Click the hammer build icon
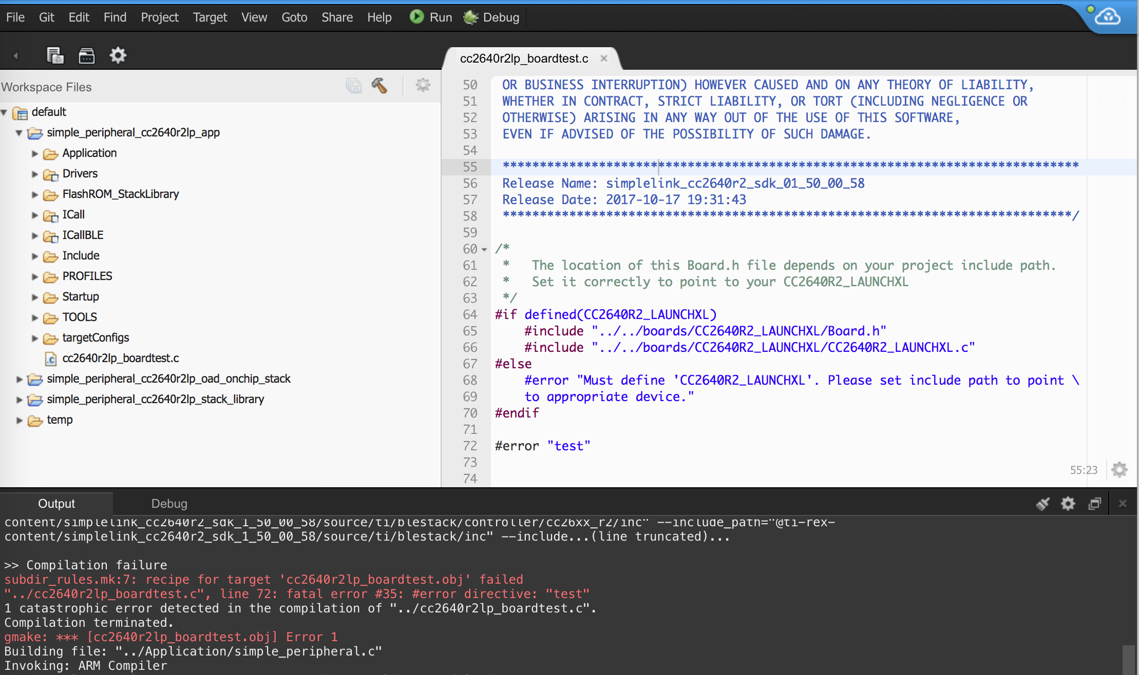The image size is (1139, 675). (379, 85)
